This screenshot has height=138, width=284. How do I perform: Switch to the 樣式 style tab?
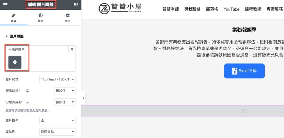[x=40, y=18]
